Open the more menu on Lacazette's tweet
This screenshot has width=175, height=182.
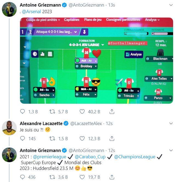click(171, 123)
